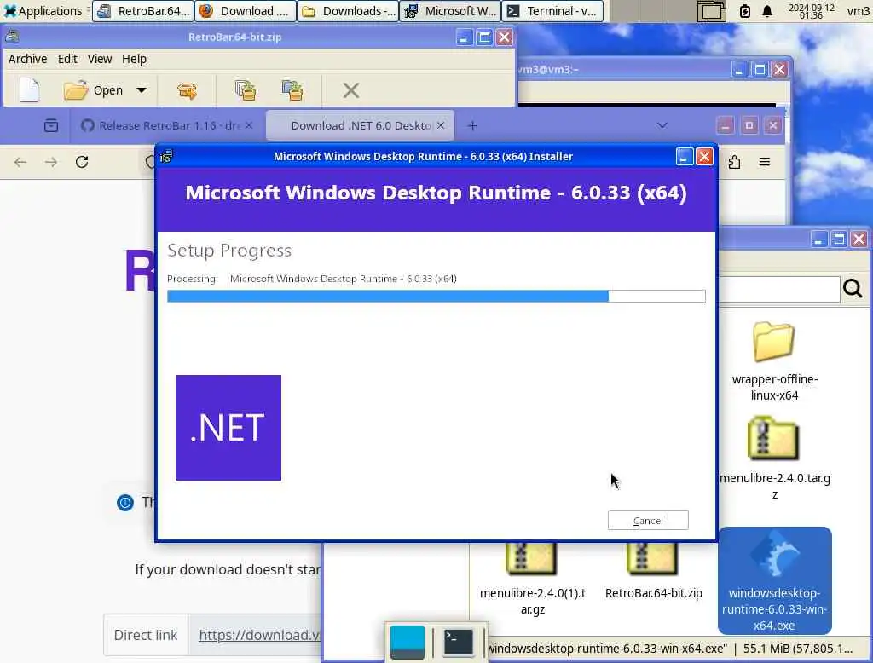Cancel the .NET runtime installation

tap(648, 521)
